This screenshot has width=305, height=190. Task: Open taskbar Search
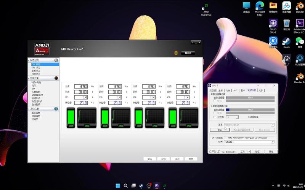click(x=126, y=185)
